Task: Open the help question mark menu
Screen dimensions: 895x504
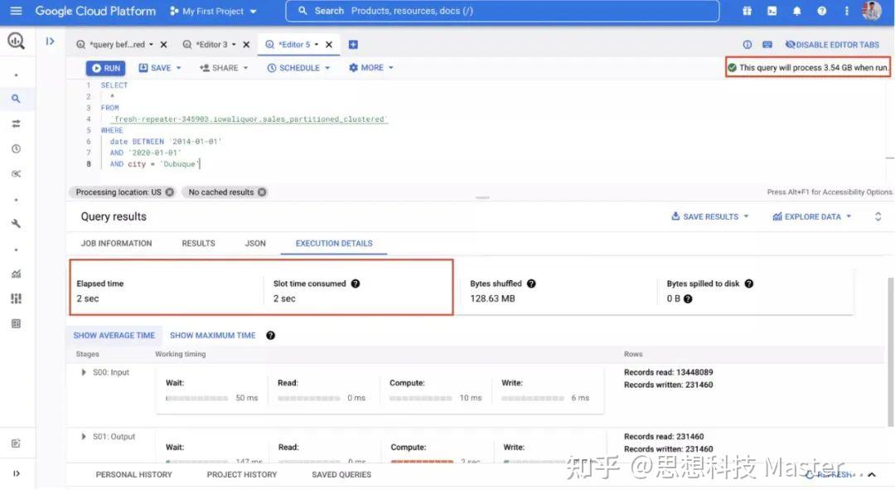Action: pos(821,11)
